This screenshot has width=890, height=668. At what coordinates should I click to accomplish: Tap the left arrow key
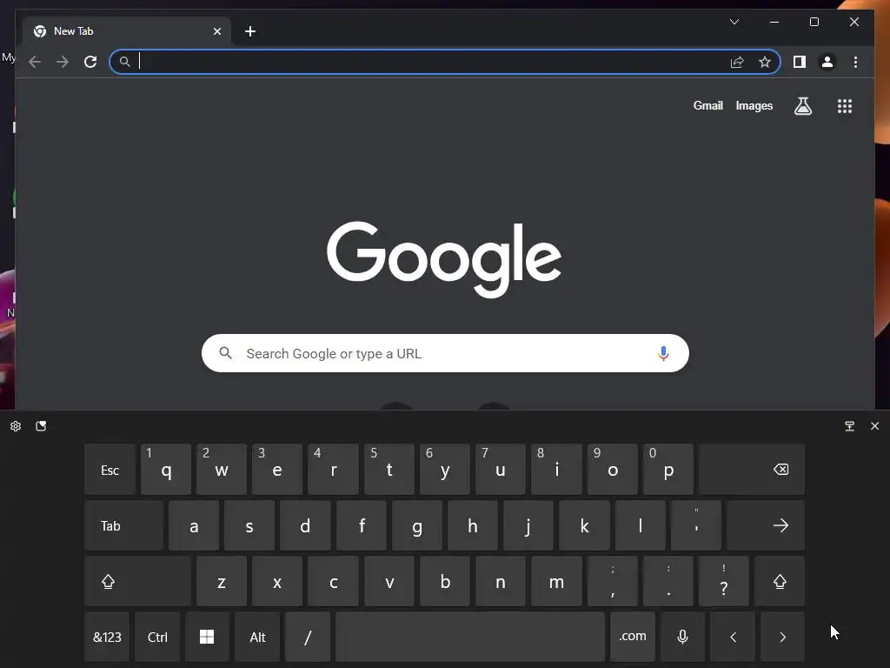click(x=732, y=637)
